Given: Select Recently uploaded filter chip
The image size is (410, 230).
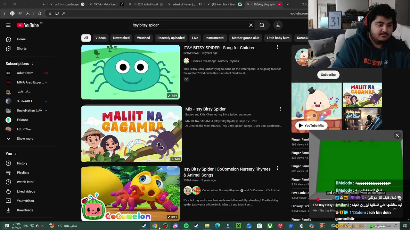Looking at the screenshot, I should click(171, 38).
